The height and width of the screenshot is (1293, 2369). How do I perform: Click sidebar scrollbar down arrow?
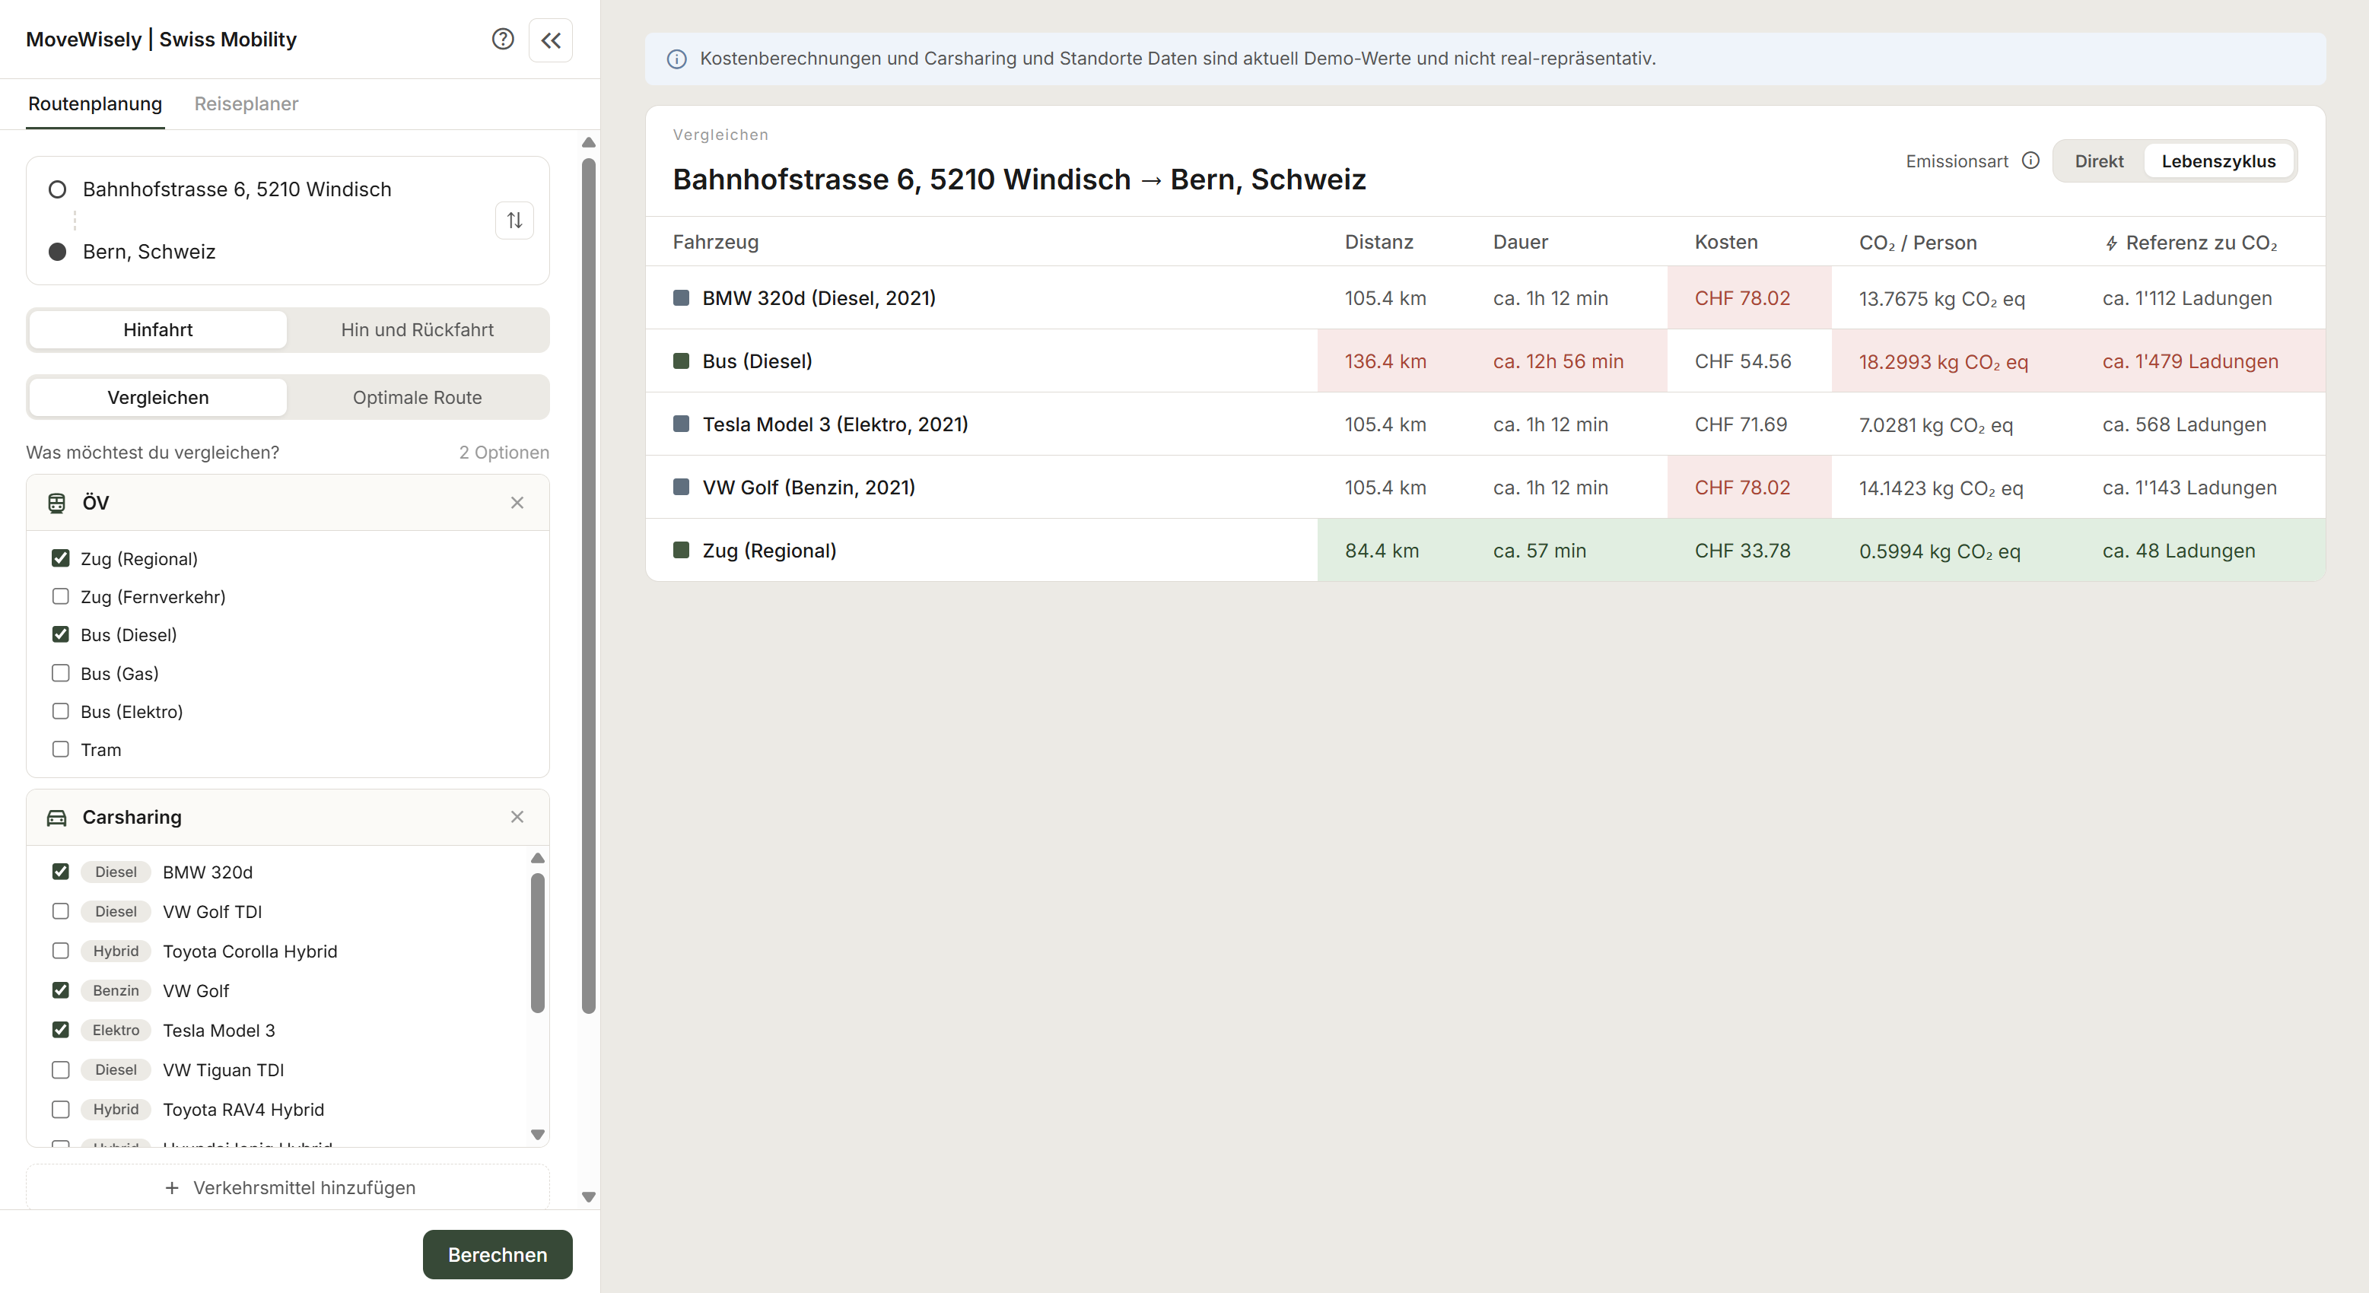[590, 1197]
